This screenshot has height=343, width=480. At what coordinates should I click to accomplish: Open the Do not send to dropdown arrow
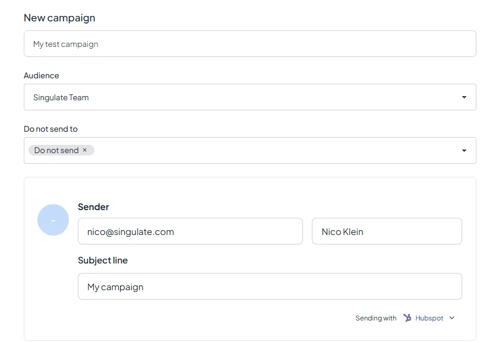point(464,150)
